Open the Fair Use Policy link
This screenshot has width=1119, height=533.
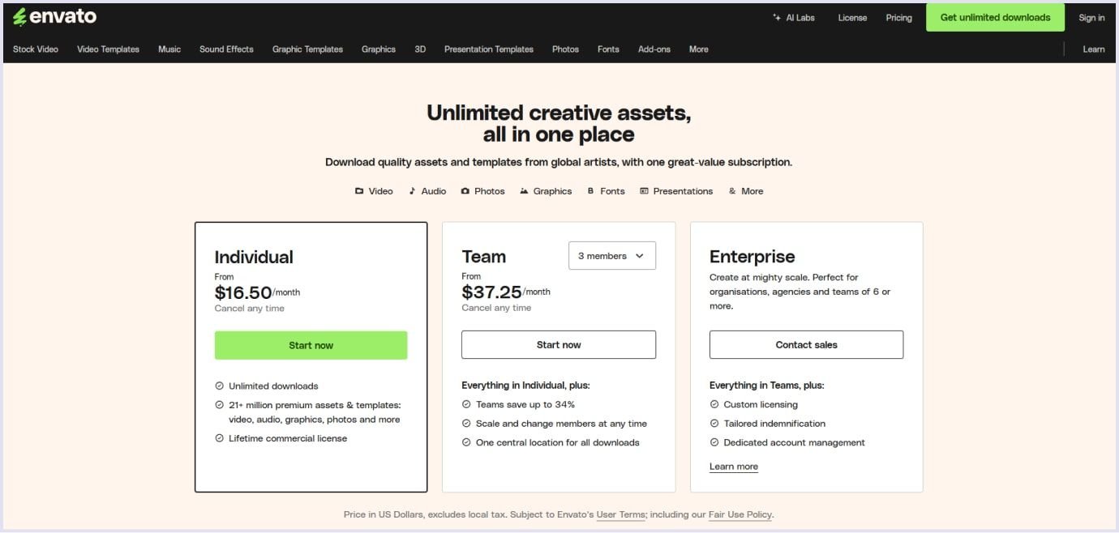740,514
